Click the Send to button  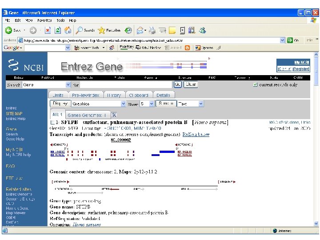point(166,103)
